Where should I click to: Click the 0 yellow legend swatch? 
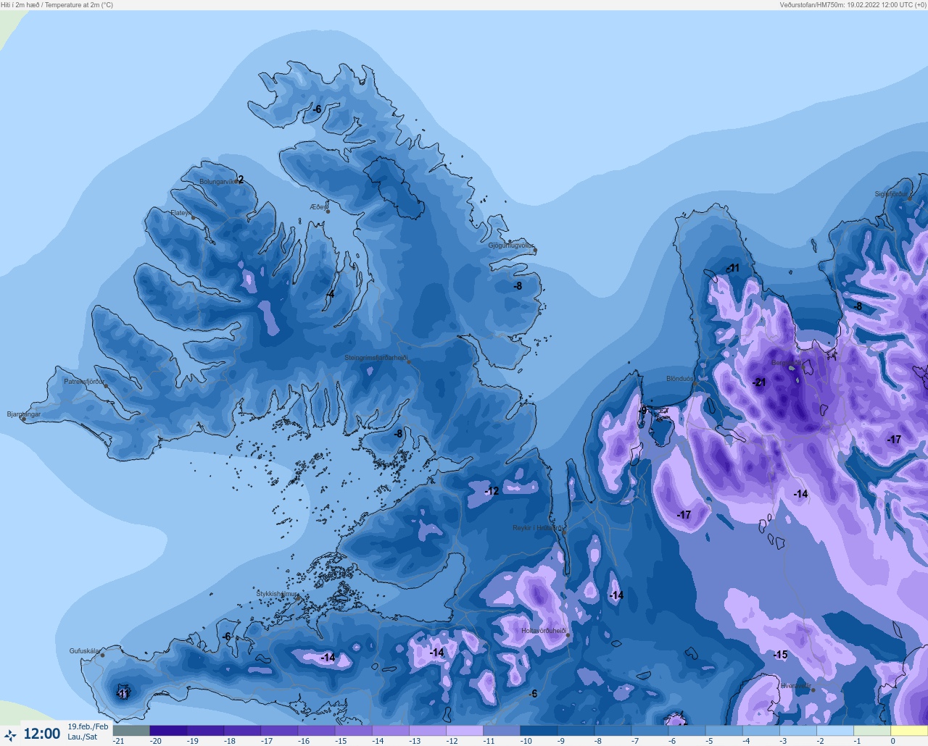pyautogui.click(x=908, y=731)
